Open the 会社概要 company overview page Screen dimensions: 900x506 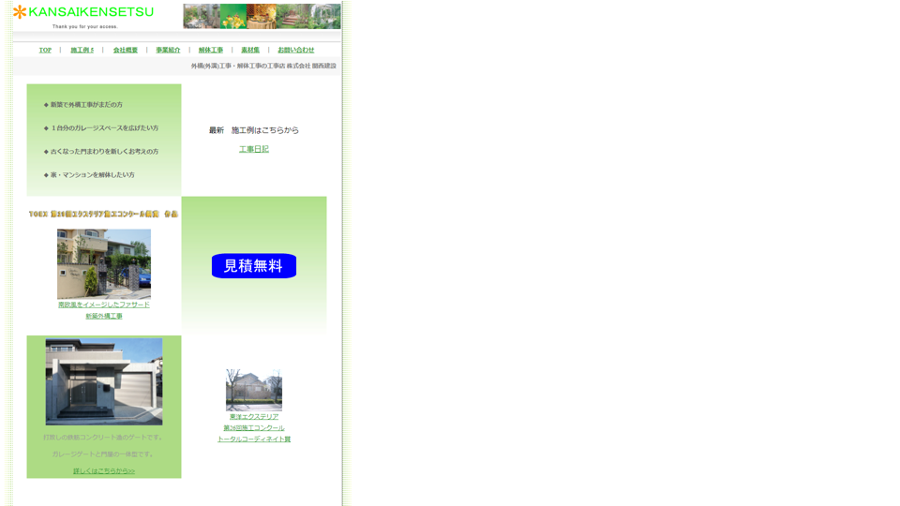[x=125, y=51]
